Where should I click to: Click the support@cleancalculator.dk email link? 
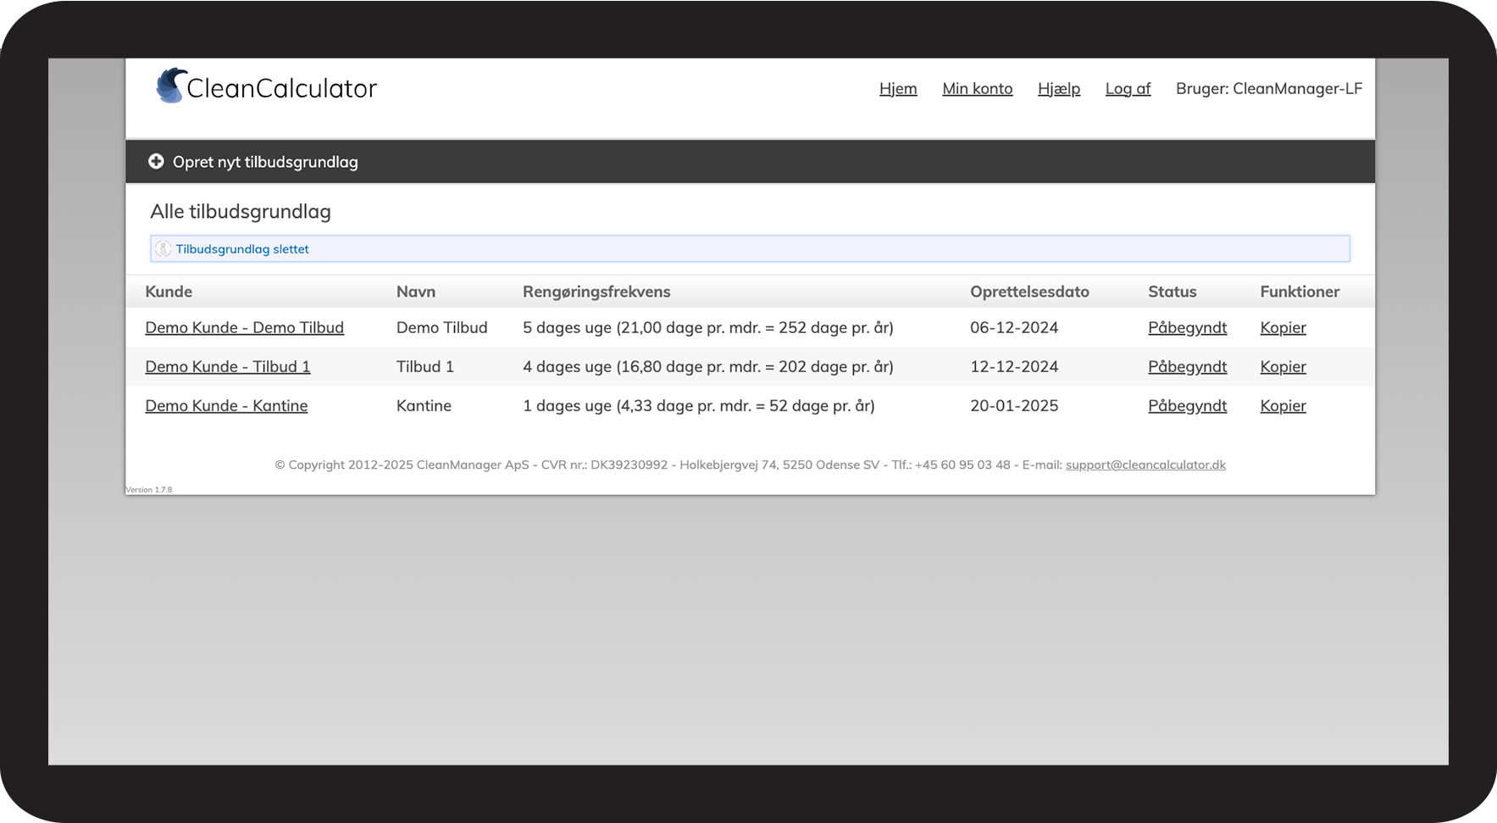tap(1145, 464)
